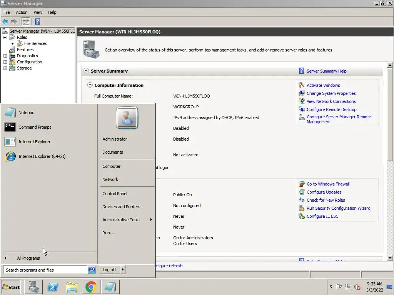Open Documents from Start menu
This screenshot has width=394, height=295.
(x=113, y=152)
